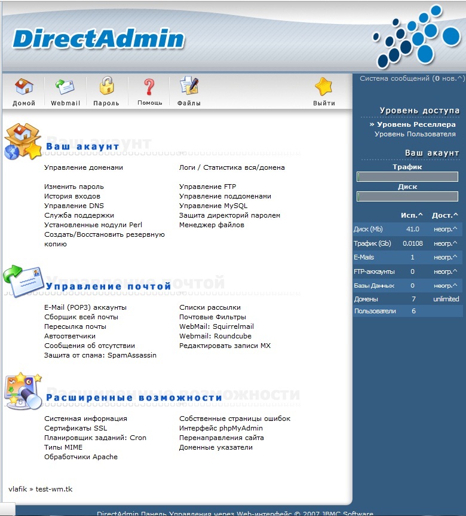Open Сертификаты SSL
Viewport: 466px width, 516px height.
coord(76,428)
